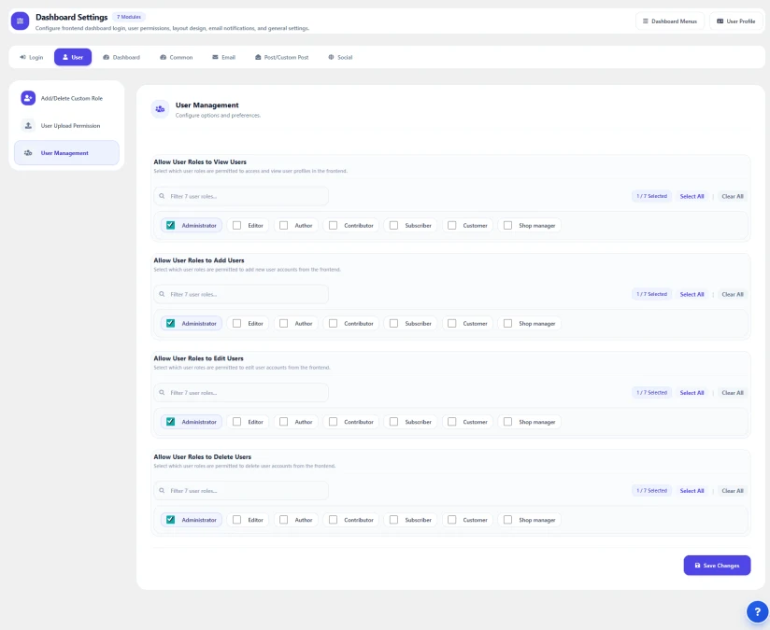Enable Contributor for Add Users

(333, 323)
